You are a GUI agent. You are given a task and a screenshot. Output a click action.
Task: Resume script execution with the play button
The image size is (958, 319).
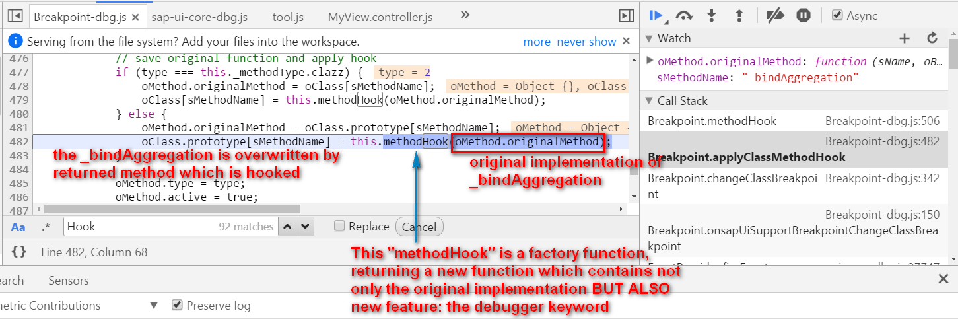click(656, 15)
